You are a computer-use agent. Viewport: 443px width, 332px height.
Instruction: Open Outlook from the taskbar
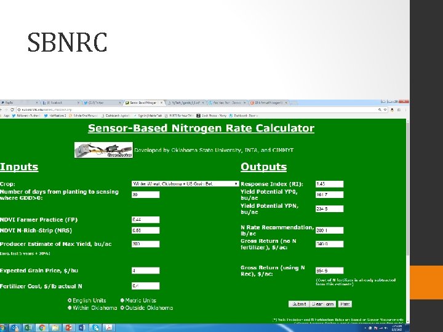coord(15,328)
